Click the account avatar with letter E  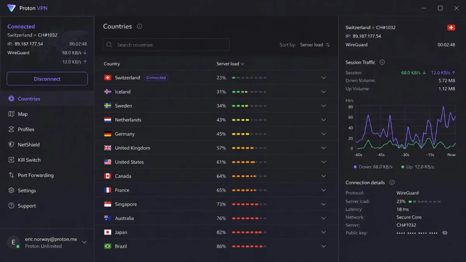(13, 242)
